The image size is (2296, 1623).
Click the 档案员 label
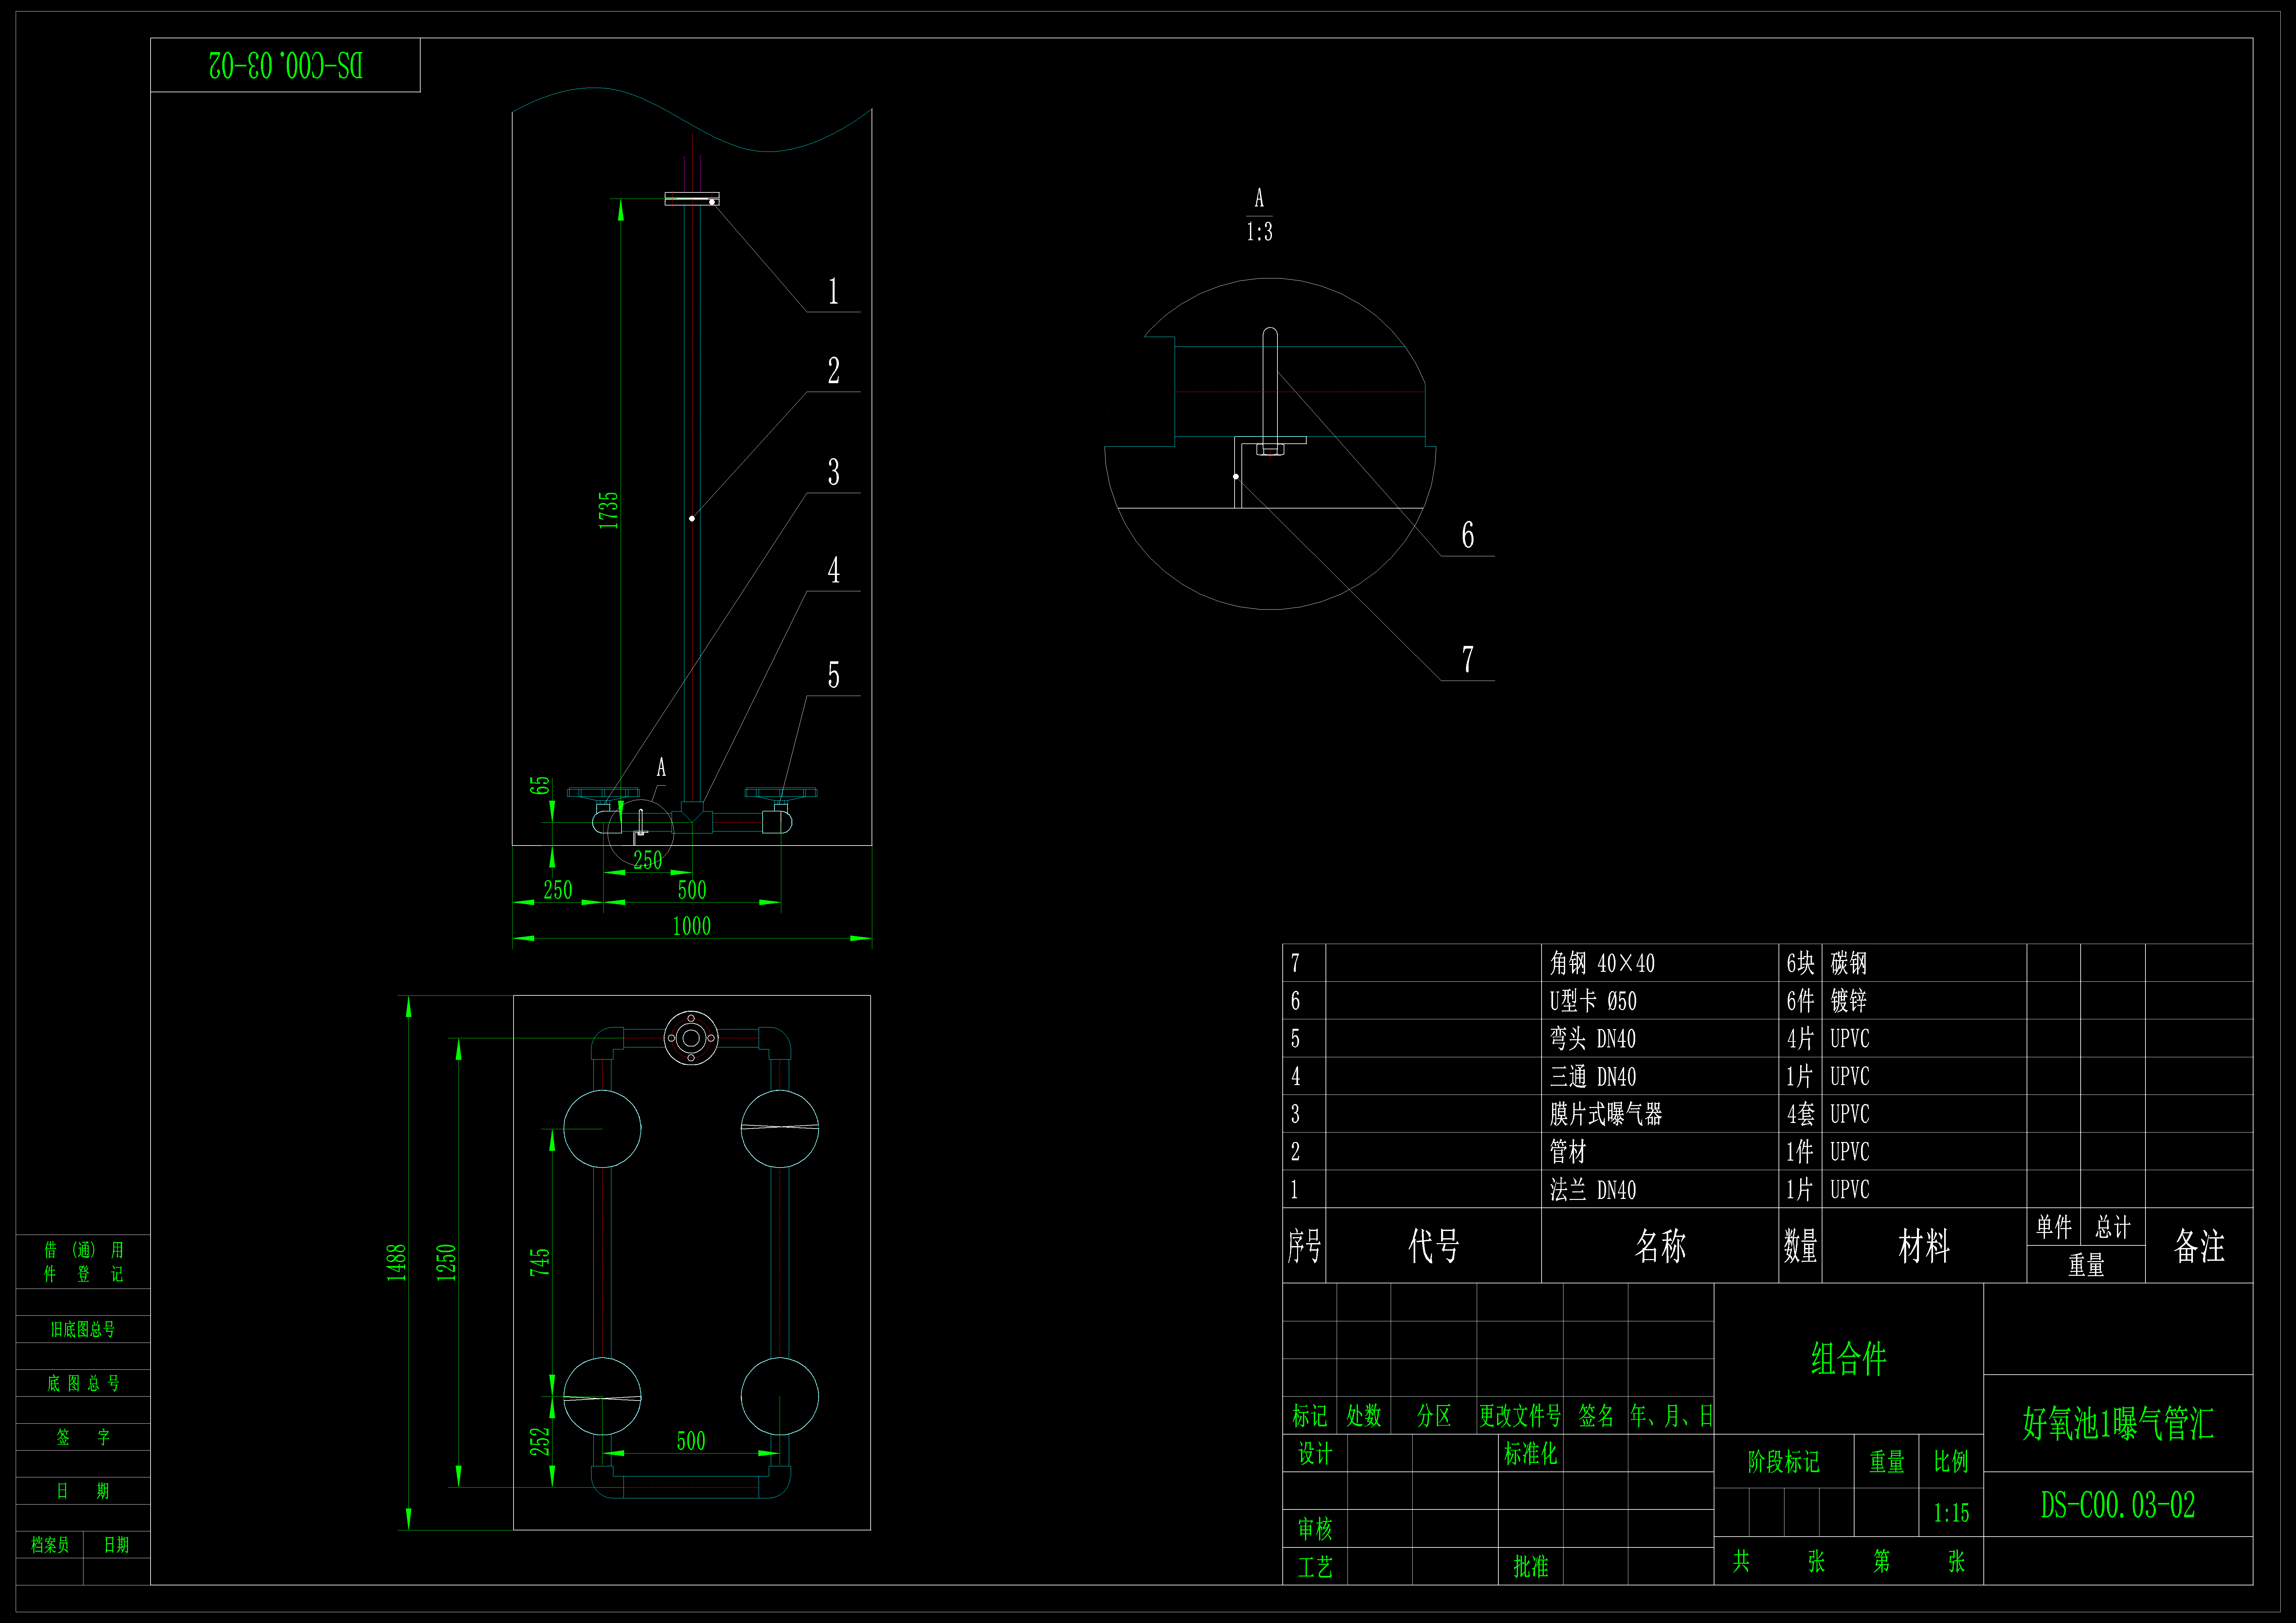(x=50, y=1545)
